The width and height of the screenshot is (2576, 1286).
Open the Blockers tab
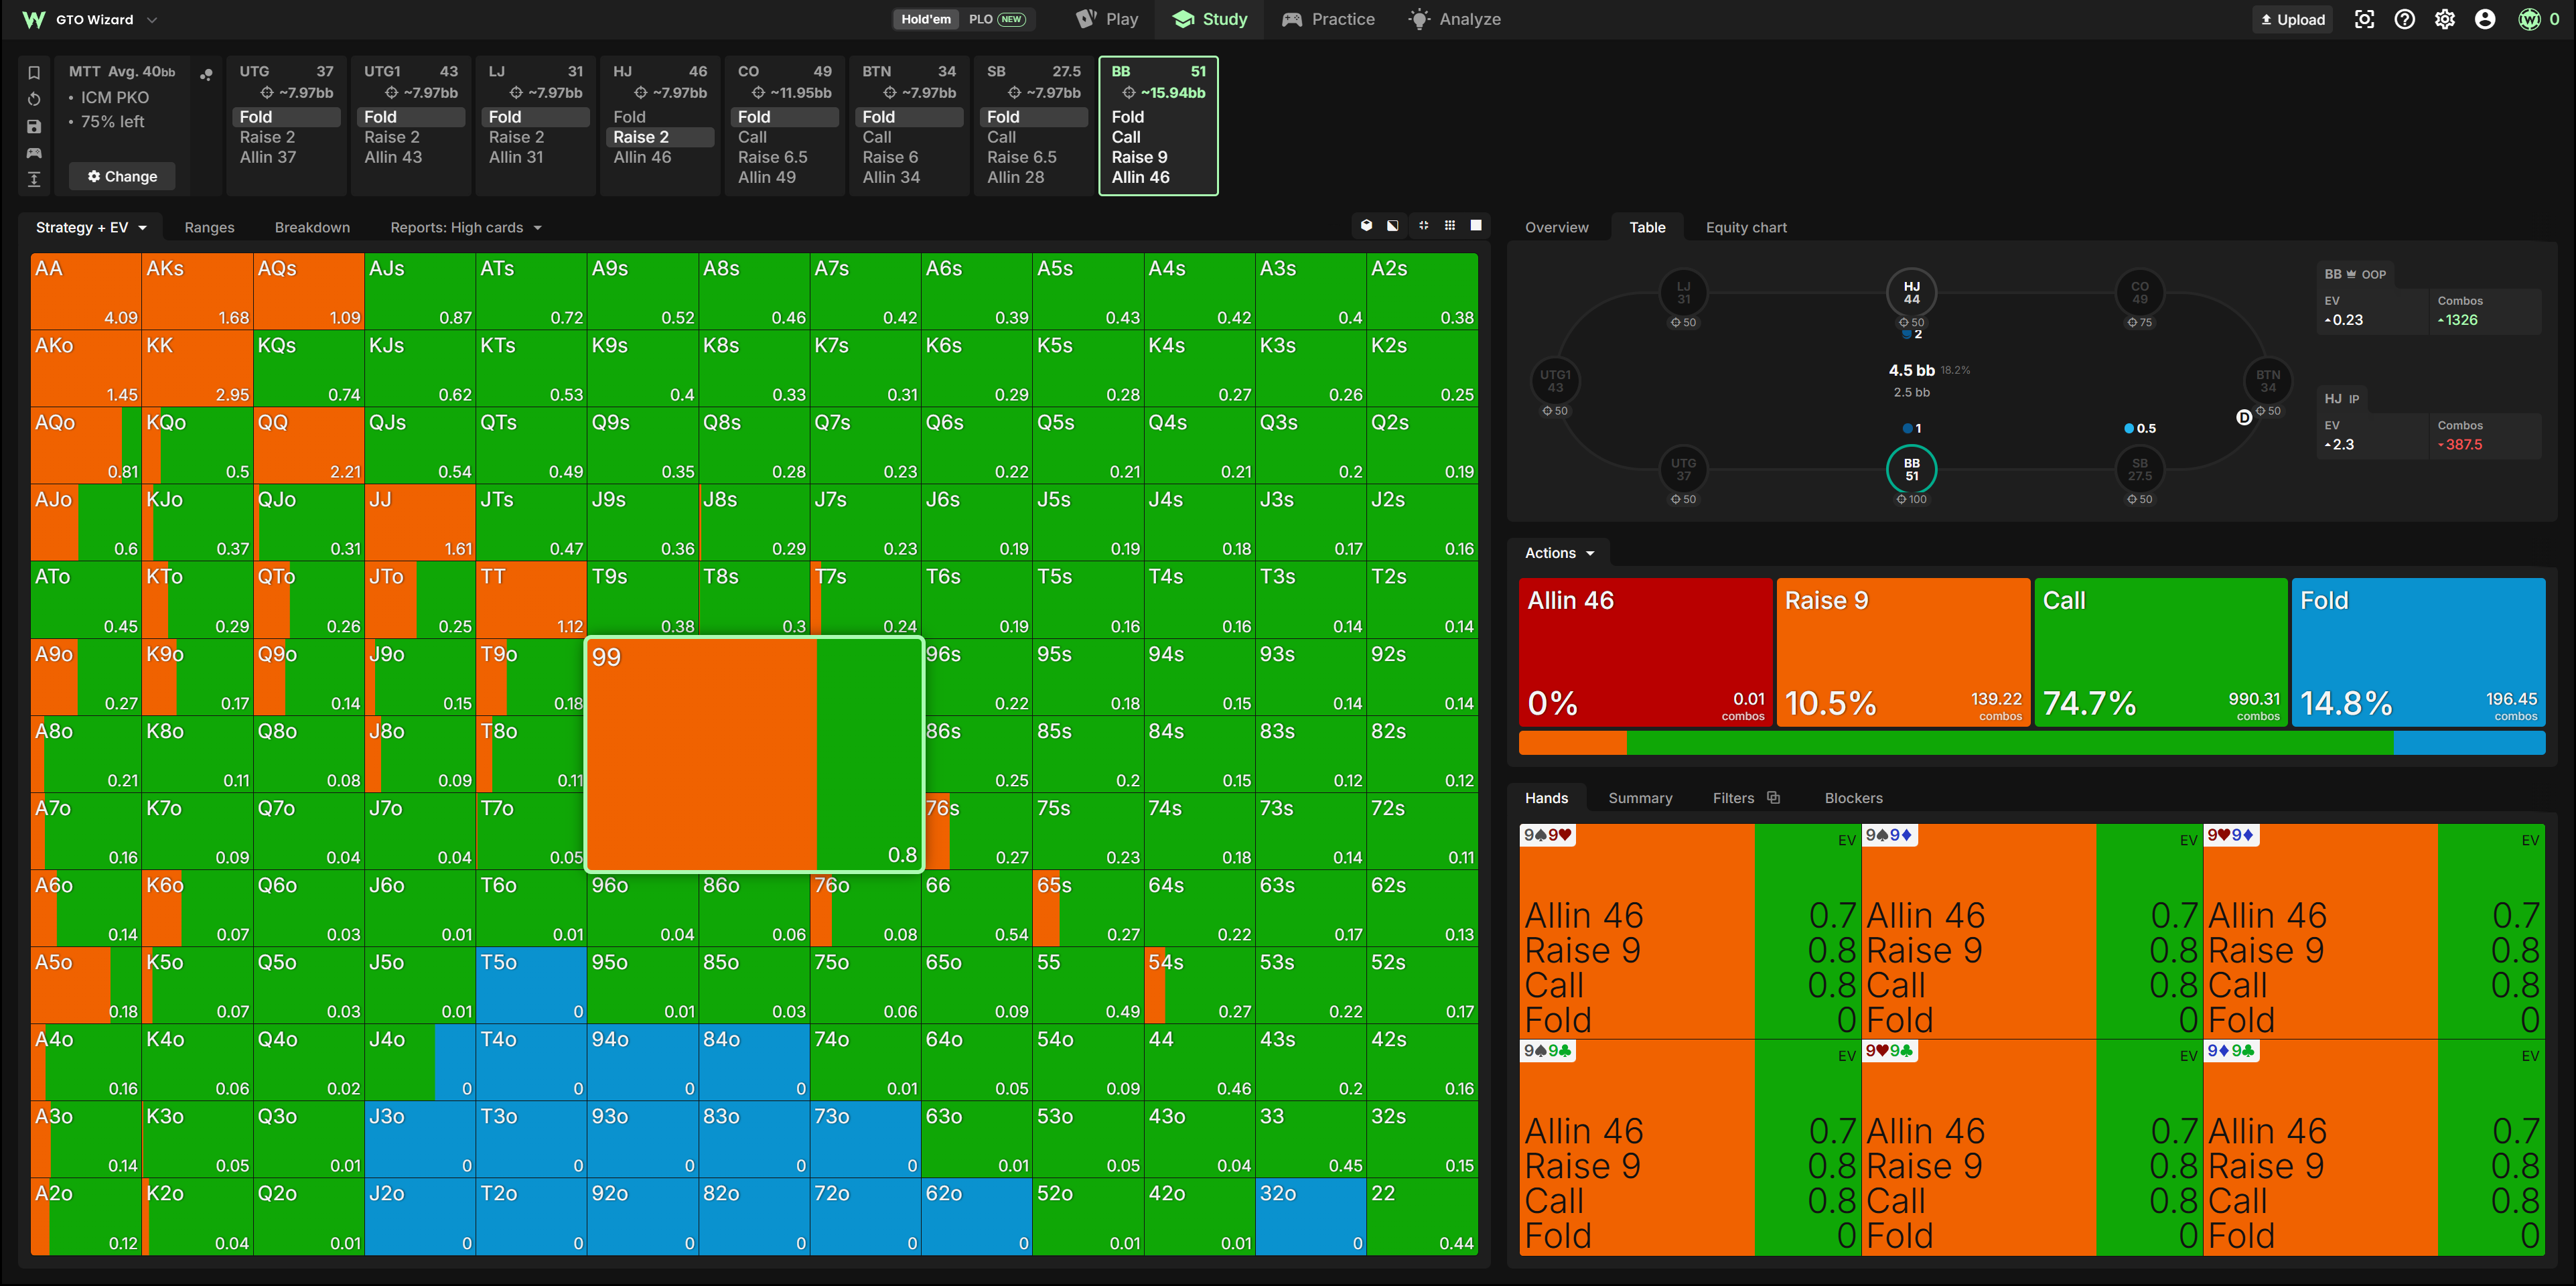(1853, 798)
